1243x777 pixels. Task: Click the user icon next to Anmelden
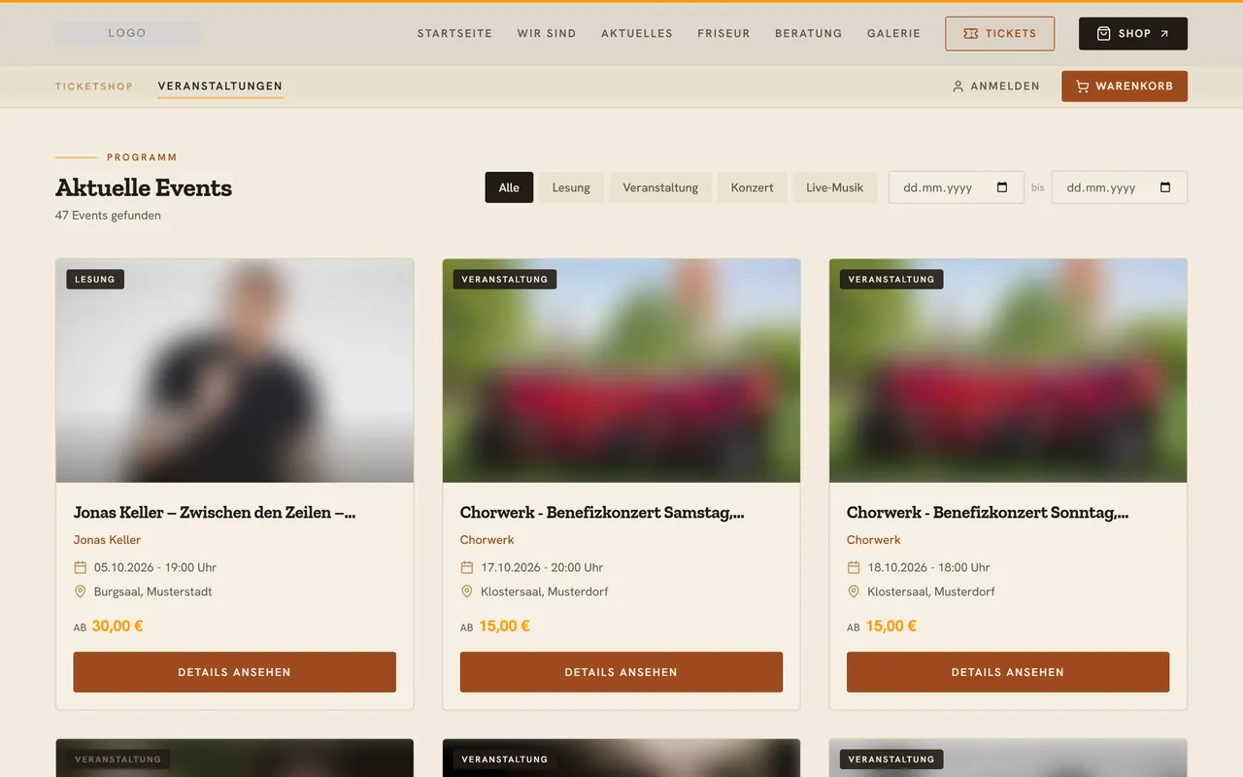(x=957, y=86)
